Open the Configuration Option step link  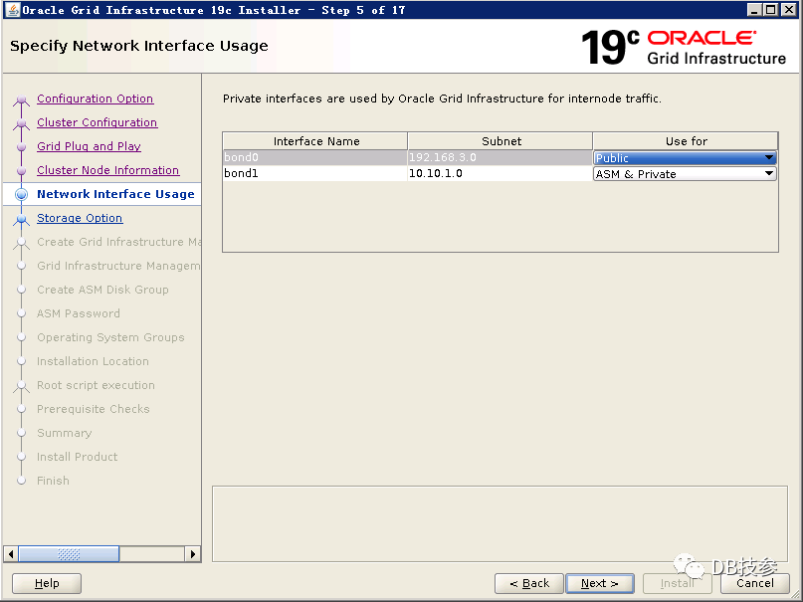(95, 99)
